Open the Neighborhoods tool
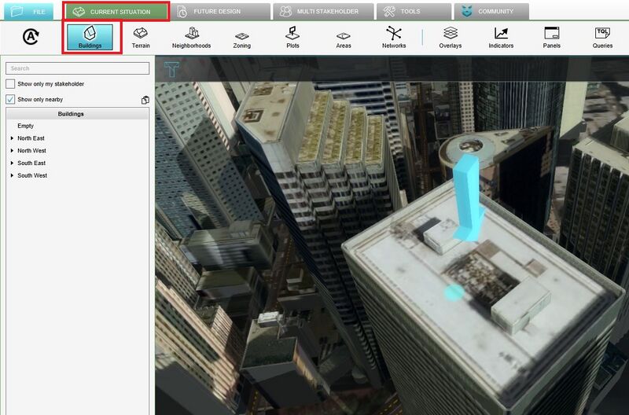Screen dimensions: 629x415 191,38
